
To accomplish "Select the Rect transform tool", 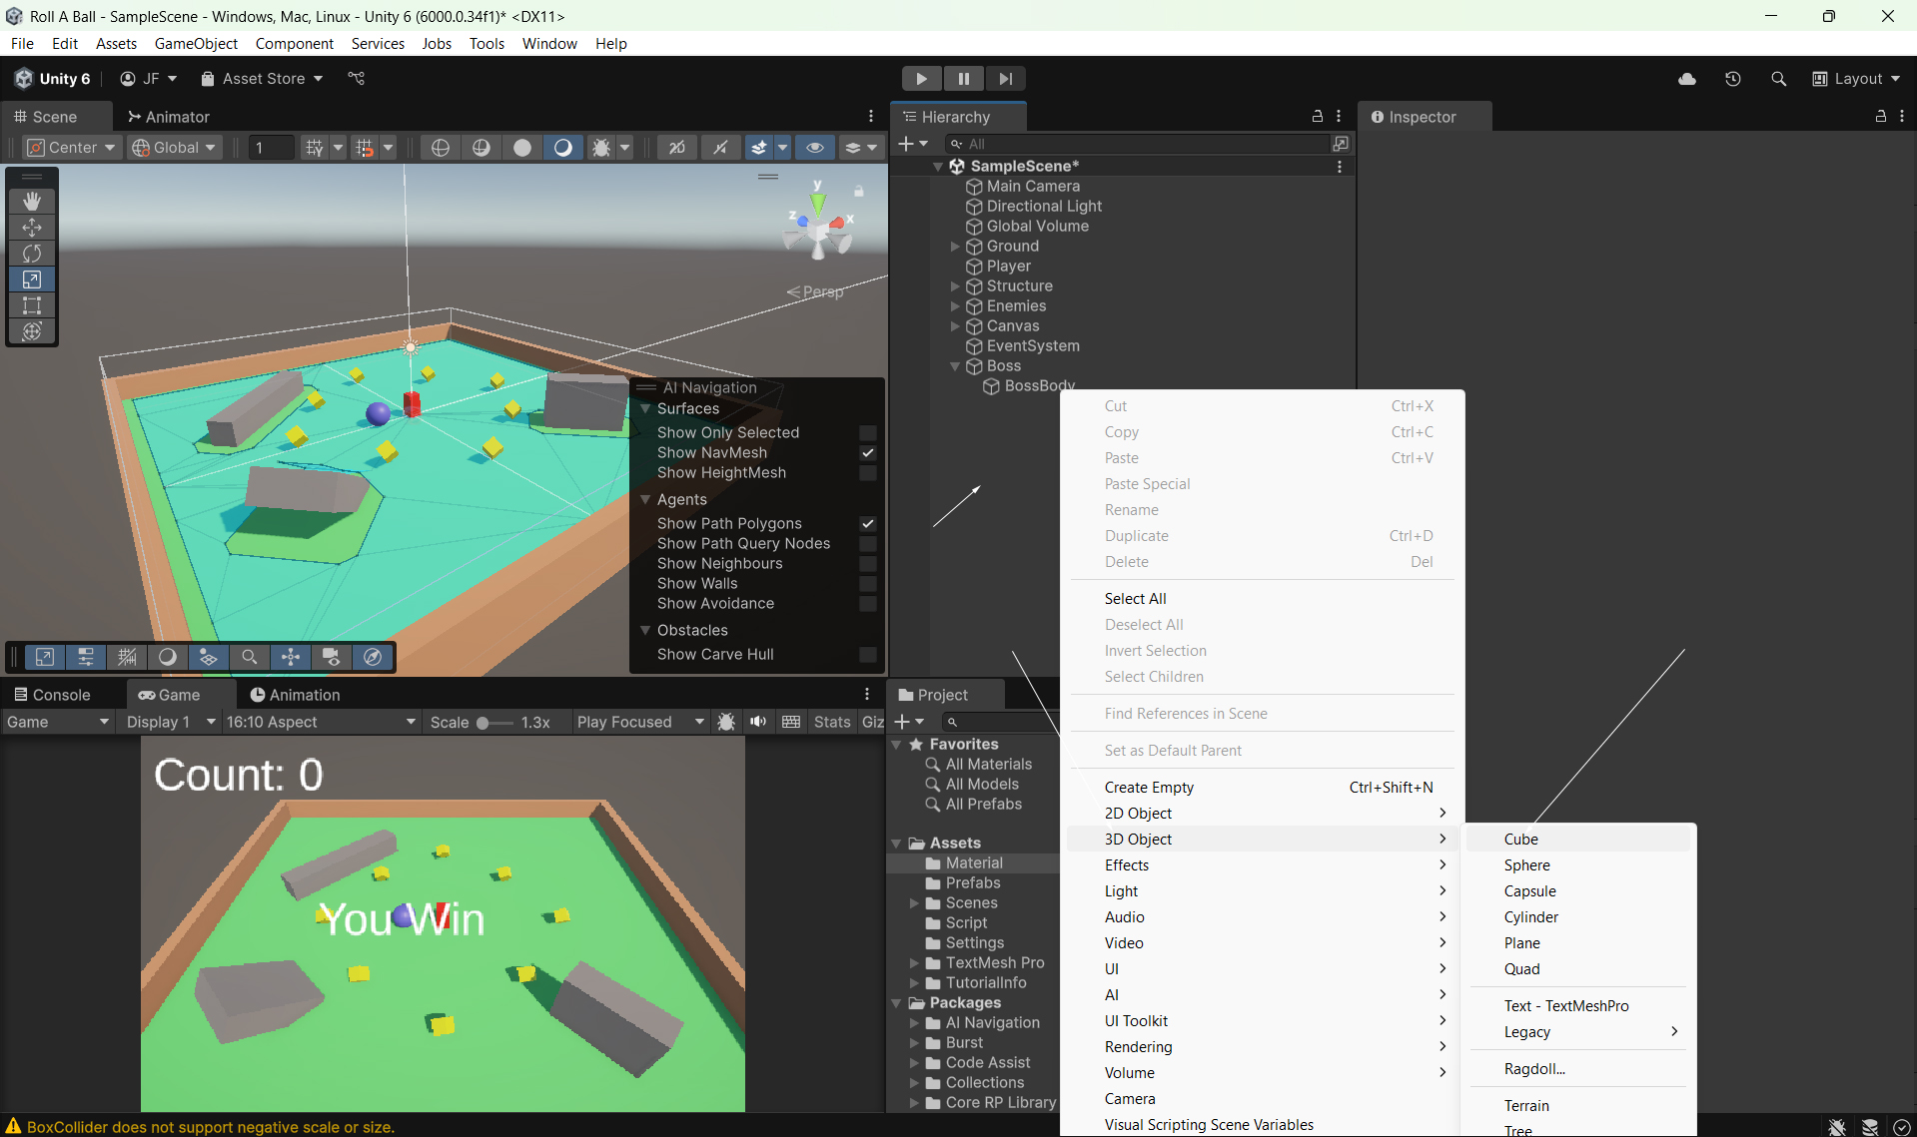I will click(32, 305).
